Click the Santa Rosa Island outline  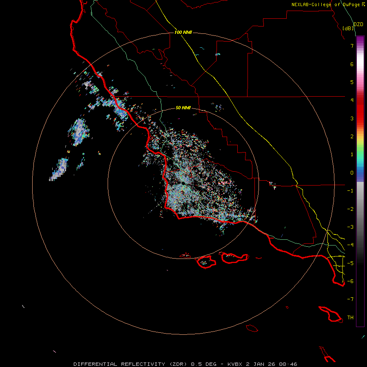206,262
